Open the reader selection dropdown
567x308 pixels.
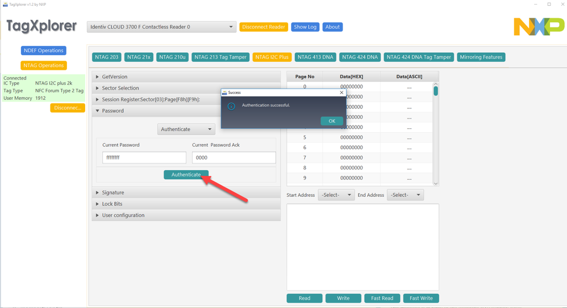point(161,27)
